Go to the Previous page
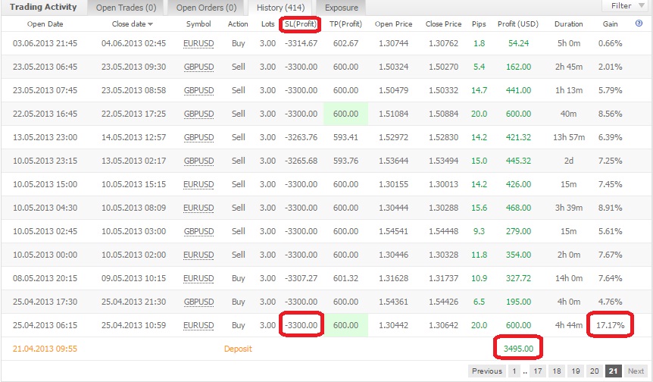This screenshot has width=653, height=382. pyautogui.click(x=487, y=371)
